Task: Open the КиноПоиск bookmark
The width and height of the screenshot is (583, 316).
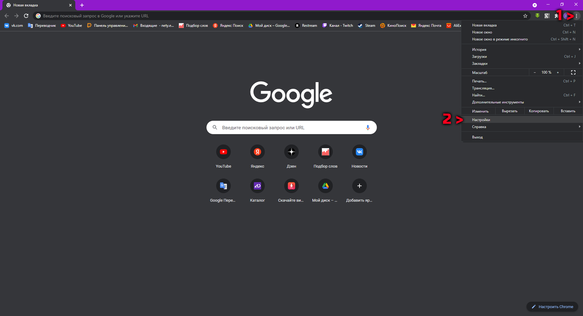Action: pos(393,26)
